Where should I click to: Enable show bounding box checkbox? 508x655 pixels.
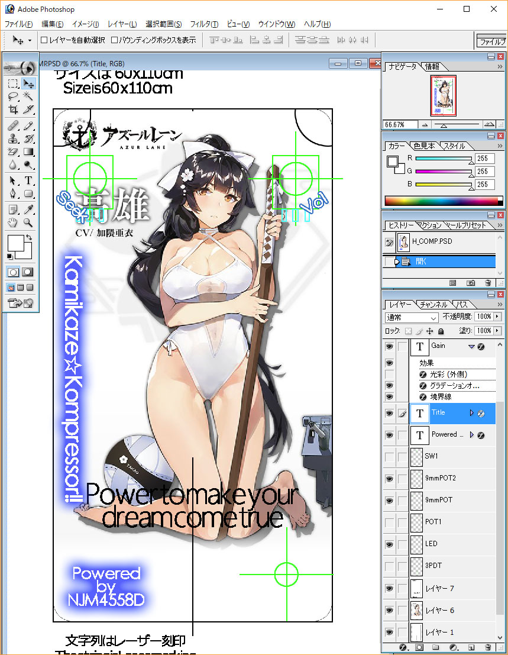[114, 40]
